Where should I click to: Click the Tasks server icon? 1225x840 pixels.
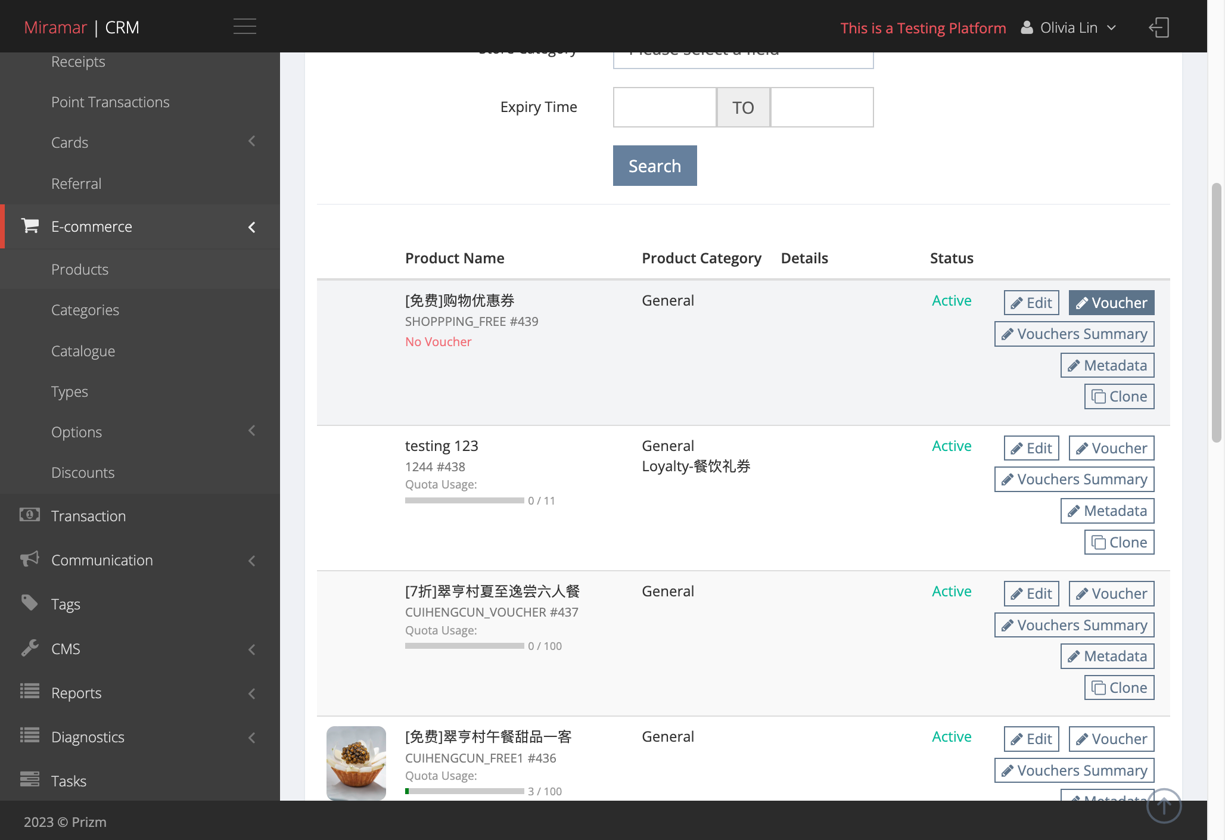point(30,779)
